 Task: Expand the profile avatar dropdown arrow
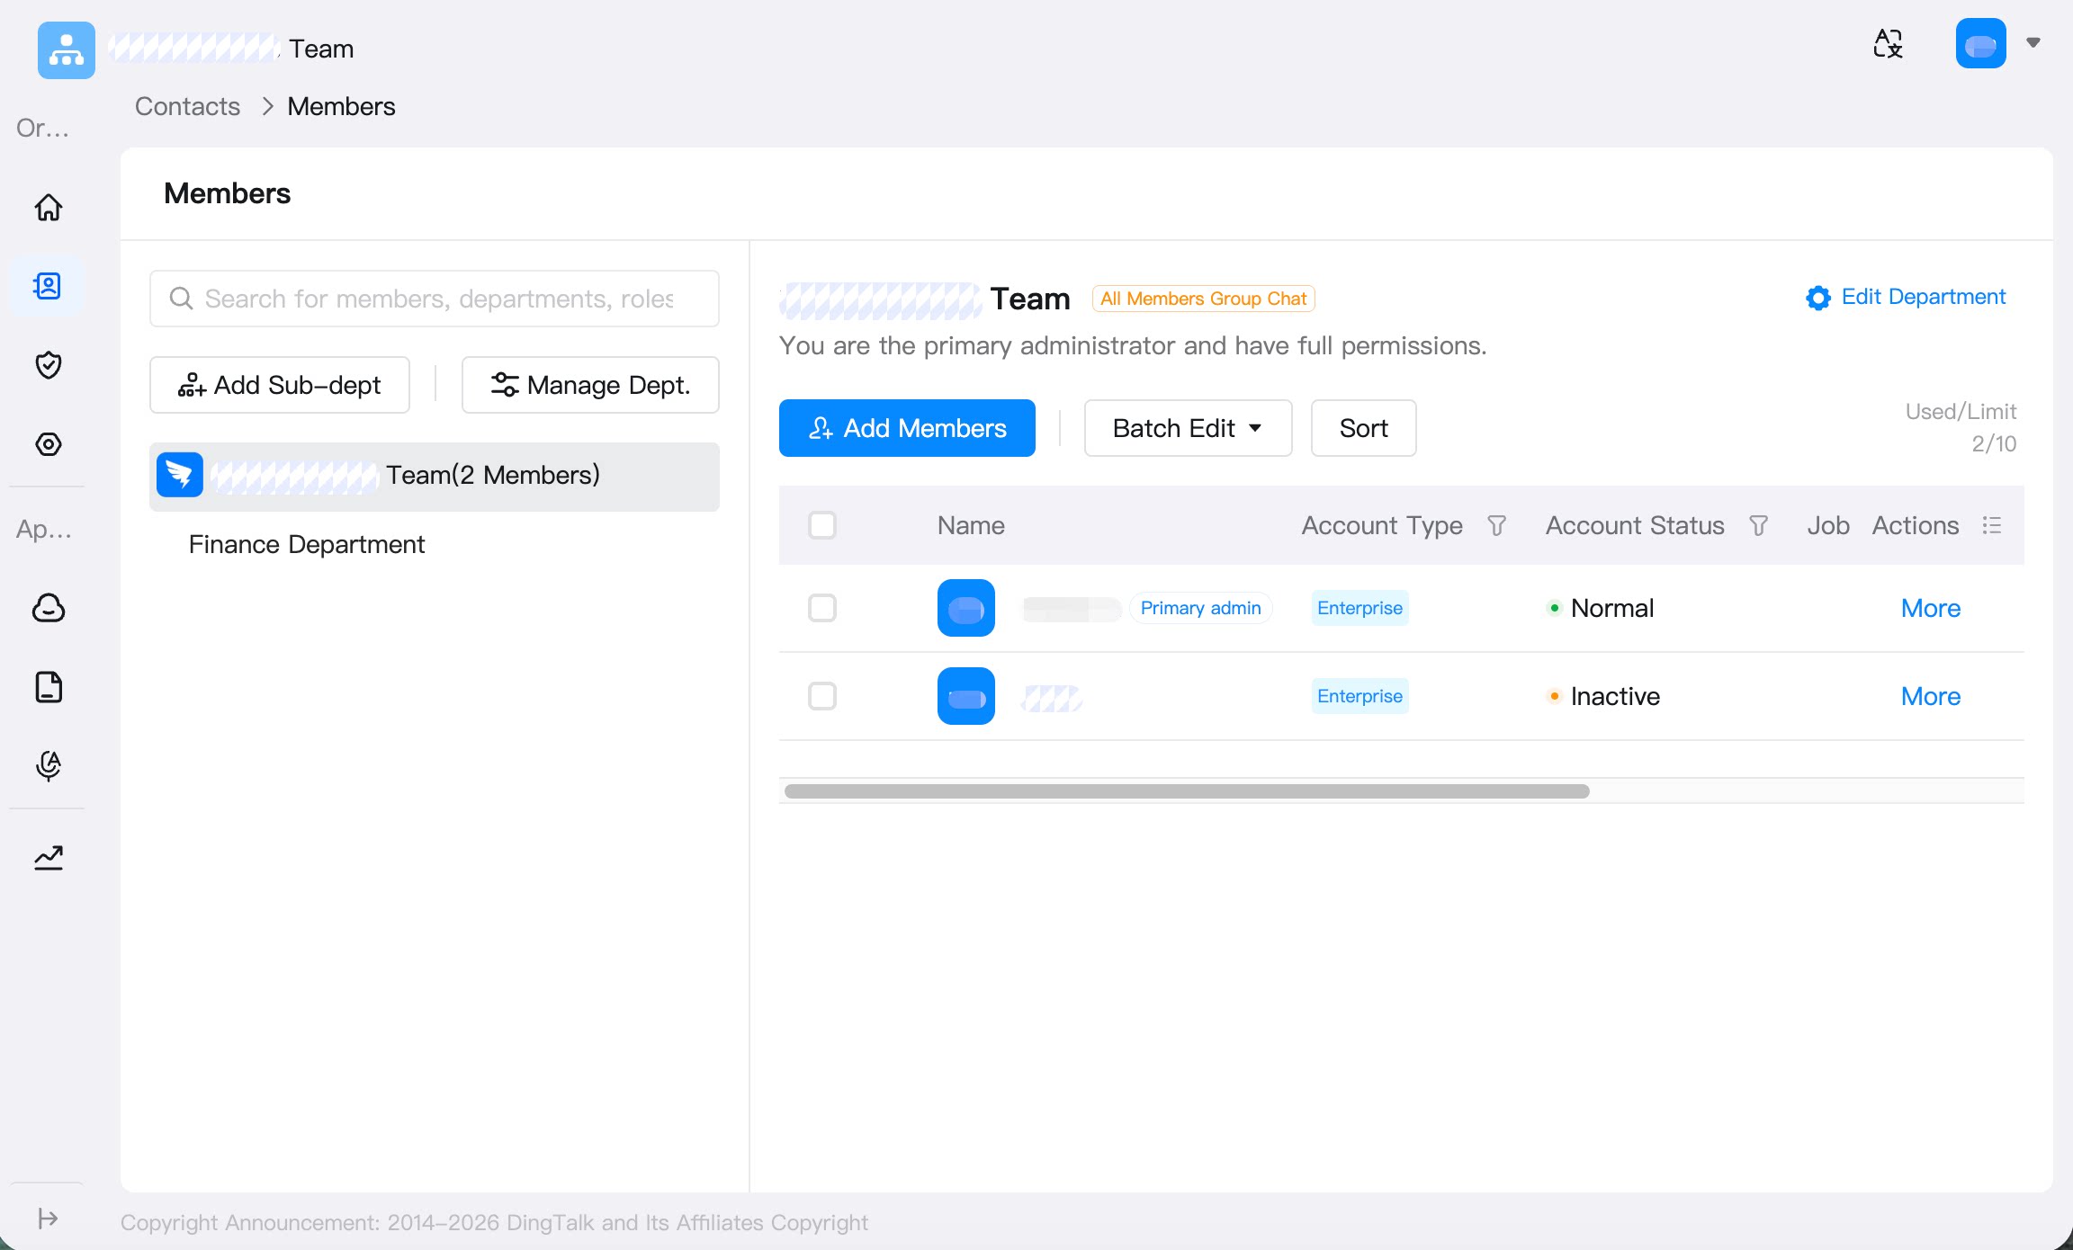point(2033,42)
